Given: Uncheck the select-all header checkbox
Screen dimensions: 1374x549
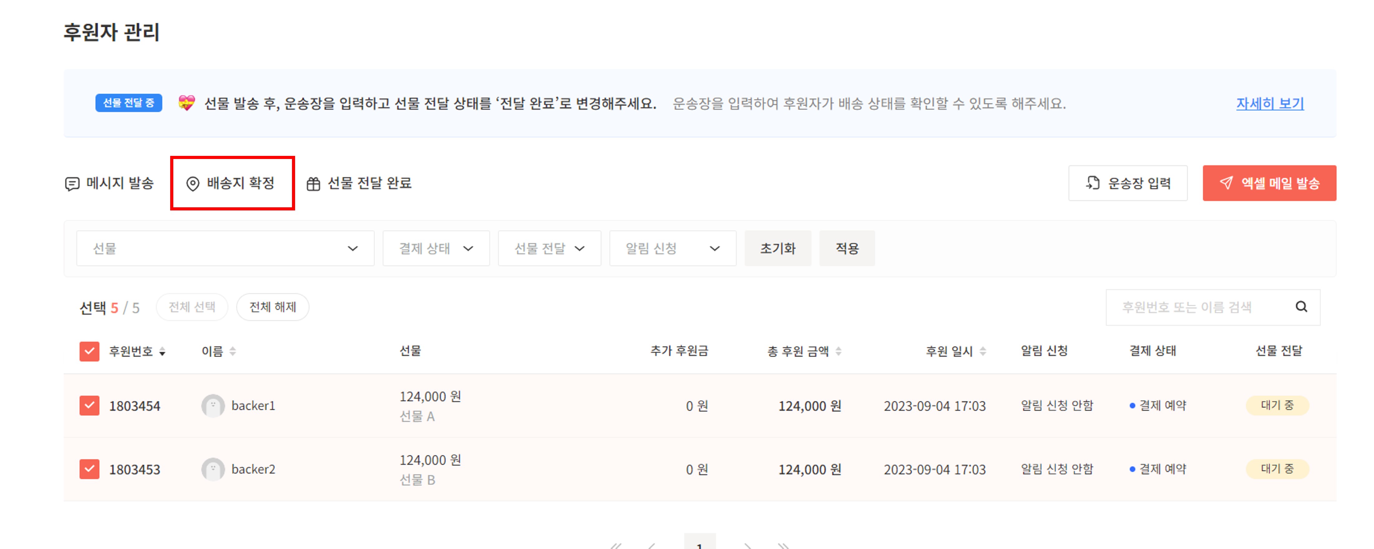Looking at the screenshot, I should coord(90,351).
